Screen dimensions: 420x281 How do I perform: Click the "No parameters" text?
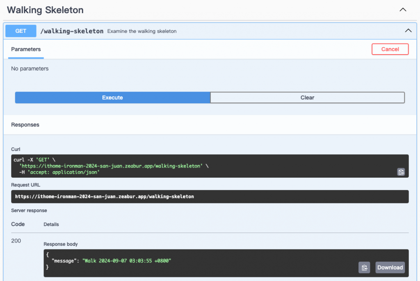(30, 69)
